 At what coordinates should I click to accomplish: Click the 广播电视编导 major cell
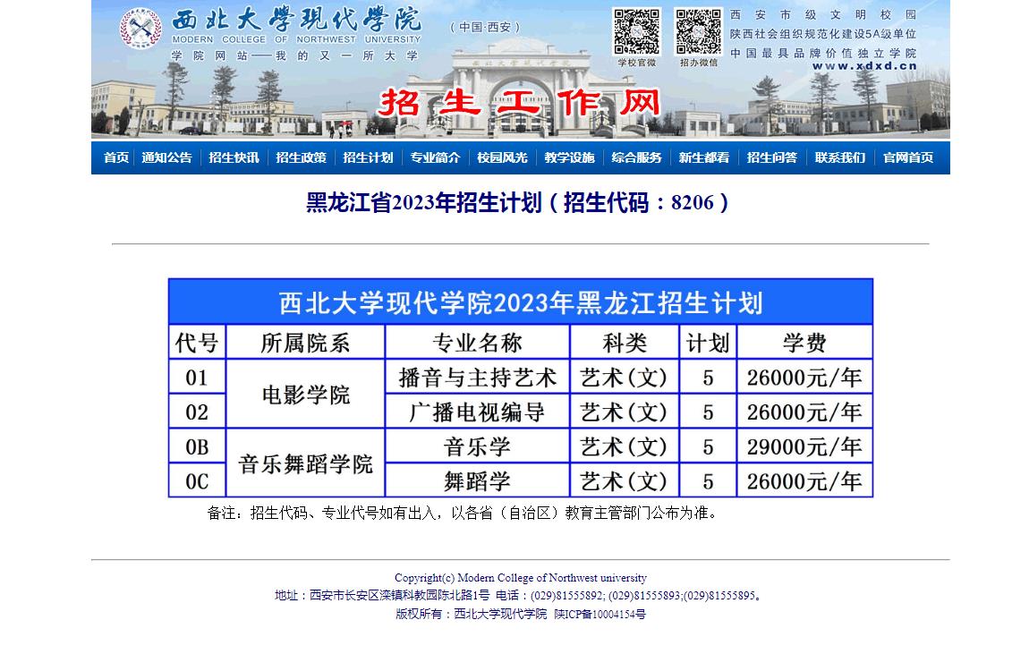(x=477, y=412)
